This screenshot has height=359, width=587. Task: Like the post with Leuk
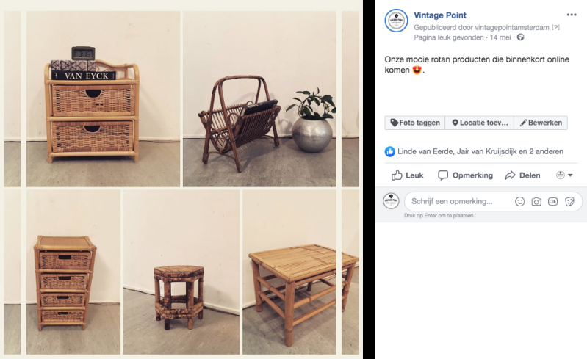pyautogui.click(x=407, y=175)
